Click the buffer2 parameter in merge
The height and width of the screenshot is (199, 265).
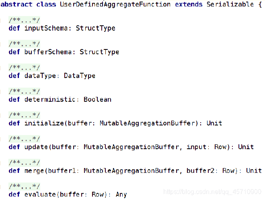[x=200, y=170]
